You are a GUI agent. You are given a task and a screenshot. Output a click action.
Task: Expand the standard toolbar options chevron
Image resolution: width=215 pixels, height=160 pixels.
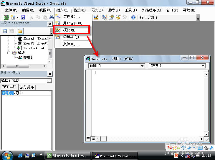[x=198, y=18]
